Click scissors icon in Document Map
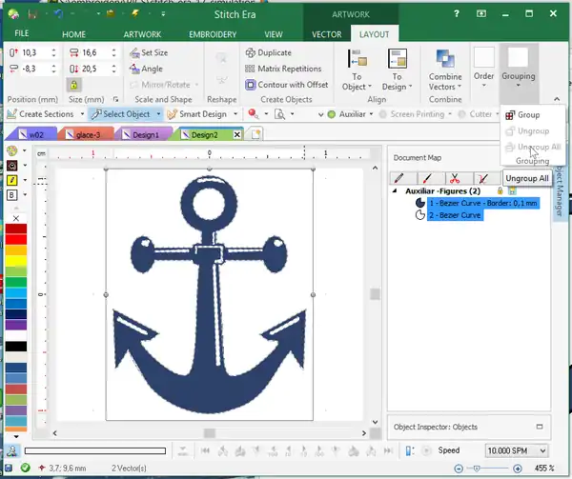The height and width of the screenshot is (479, 572). [x=456, y=177]
